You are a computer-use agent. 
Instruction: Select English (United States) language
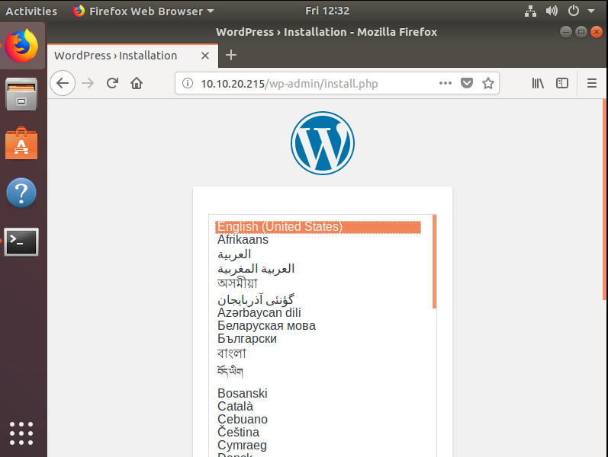pyautogui.click(x=318, y=227)
